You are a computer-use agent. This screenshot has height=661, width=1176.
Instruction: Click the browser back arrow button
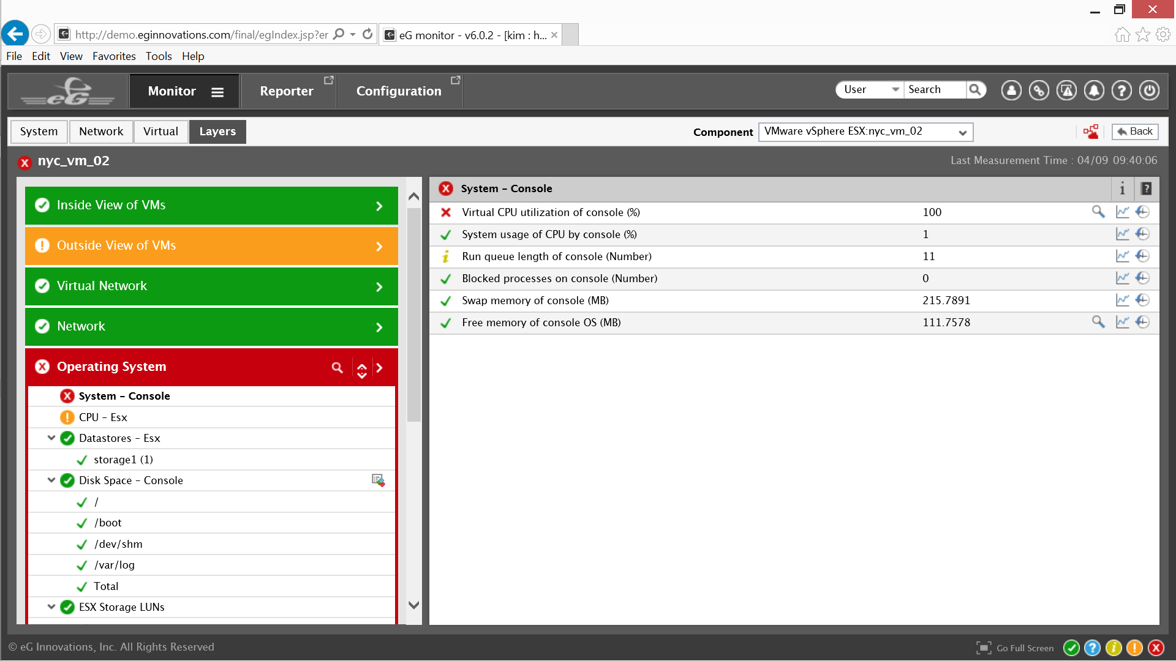[15, 34]
